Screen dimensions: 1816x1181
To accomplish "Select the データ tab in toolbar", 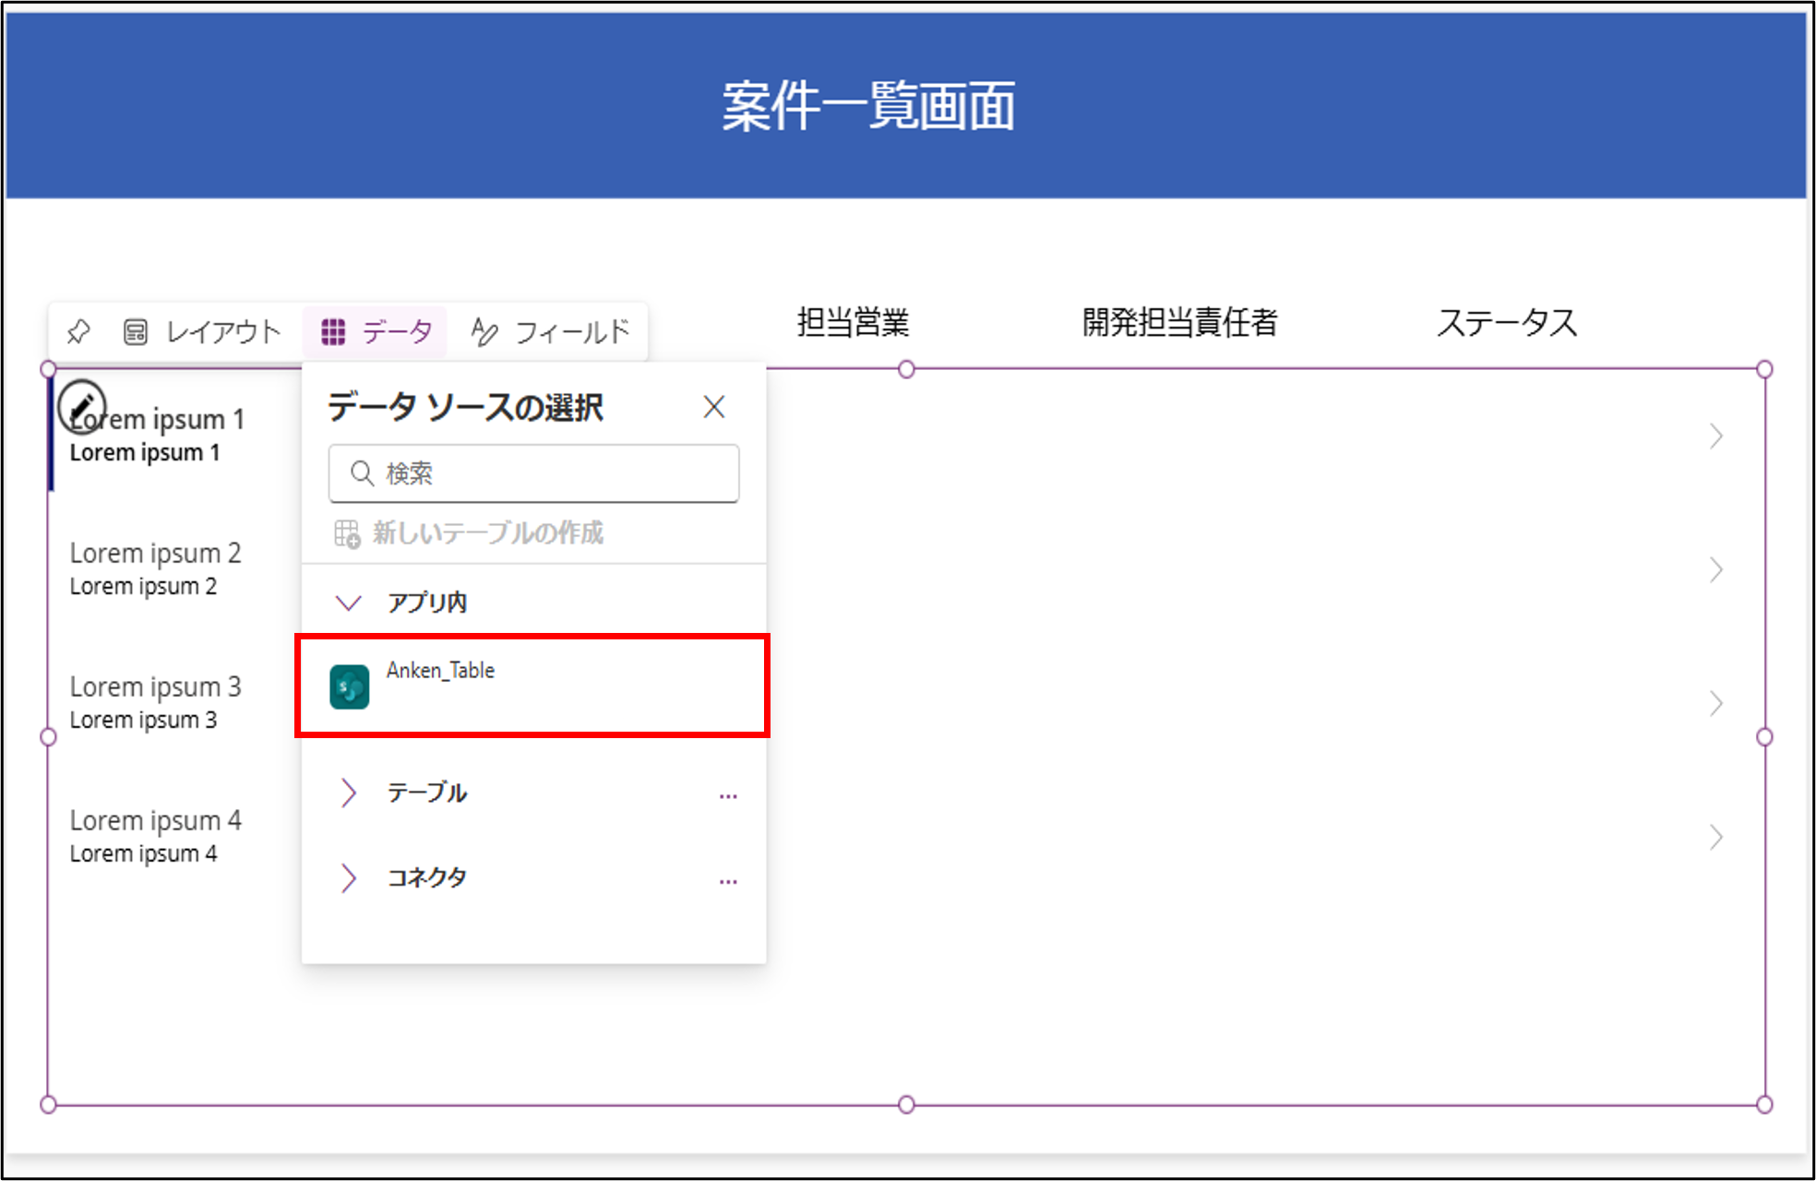I will [x=376, y=331].
